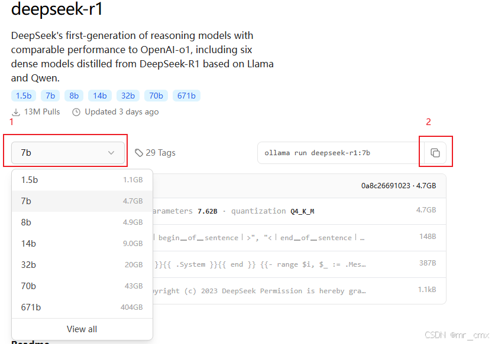Copy the ollama run command
495x344 pixels.
click(435, 153)
